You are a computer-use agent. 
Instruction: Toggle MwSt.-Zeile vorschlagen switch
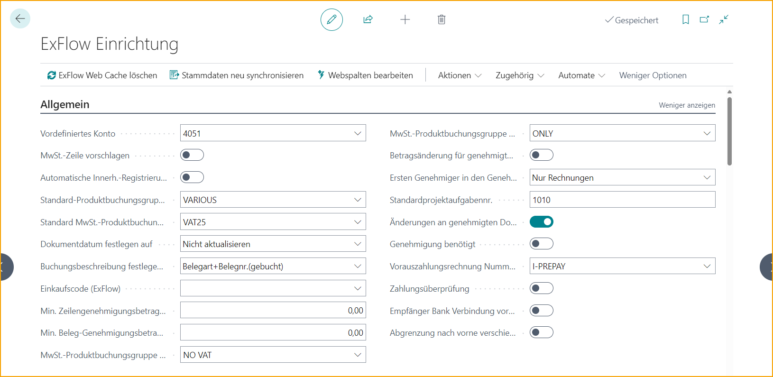click(x=192, y=155)
